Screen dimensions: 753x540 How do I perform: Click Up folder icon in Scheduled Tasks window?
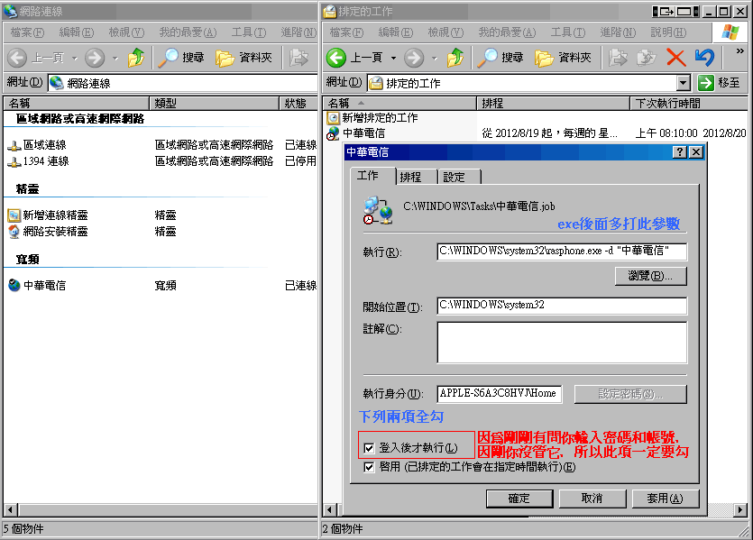click(x=455, y=58)
